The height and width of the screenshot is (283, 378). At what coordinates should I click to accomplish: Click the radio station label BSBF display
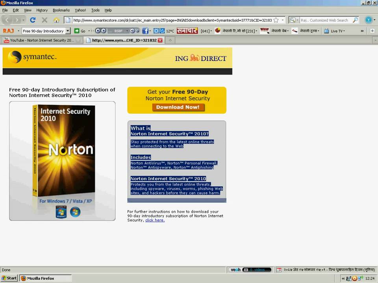(118, 31)
